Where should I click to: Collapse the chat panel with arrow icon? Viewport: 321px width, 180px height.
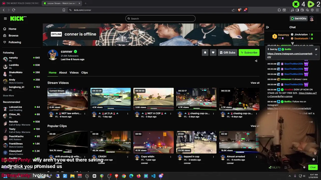click(x=267, y=27)
